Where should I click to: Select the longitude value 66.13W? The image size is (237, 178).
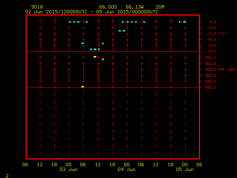pyautogui.click(x=135, y=7)
